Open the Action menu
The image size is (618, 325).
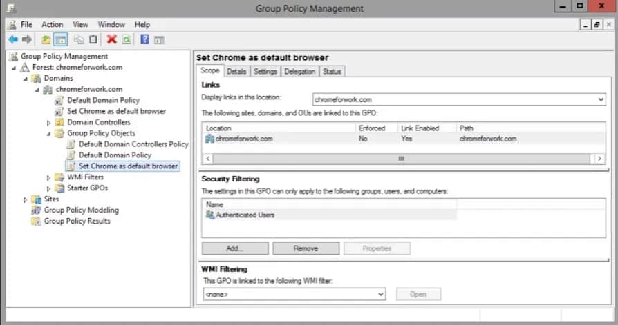click(52, 24)
